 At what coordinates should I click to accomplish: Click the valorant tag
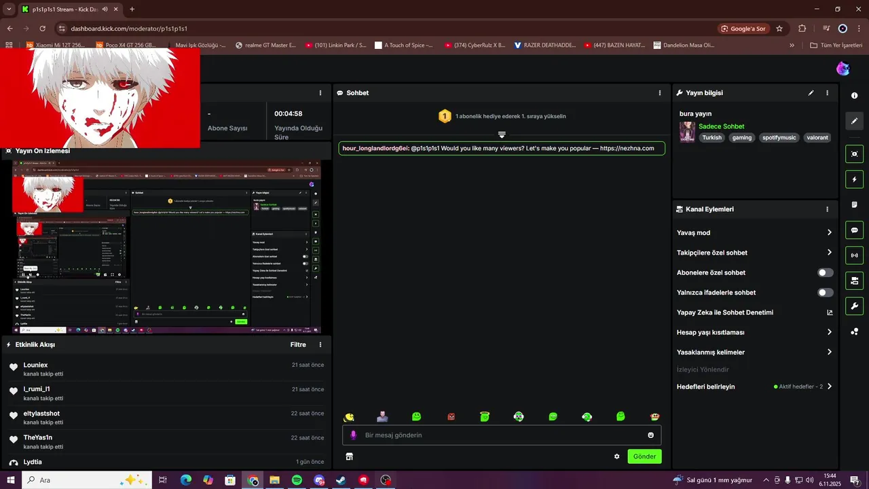pos(817,138)
